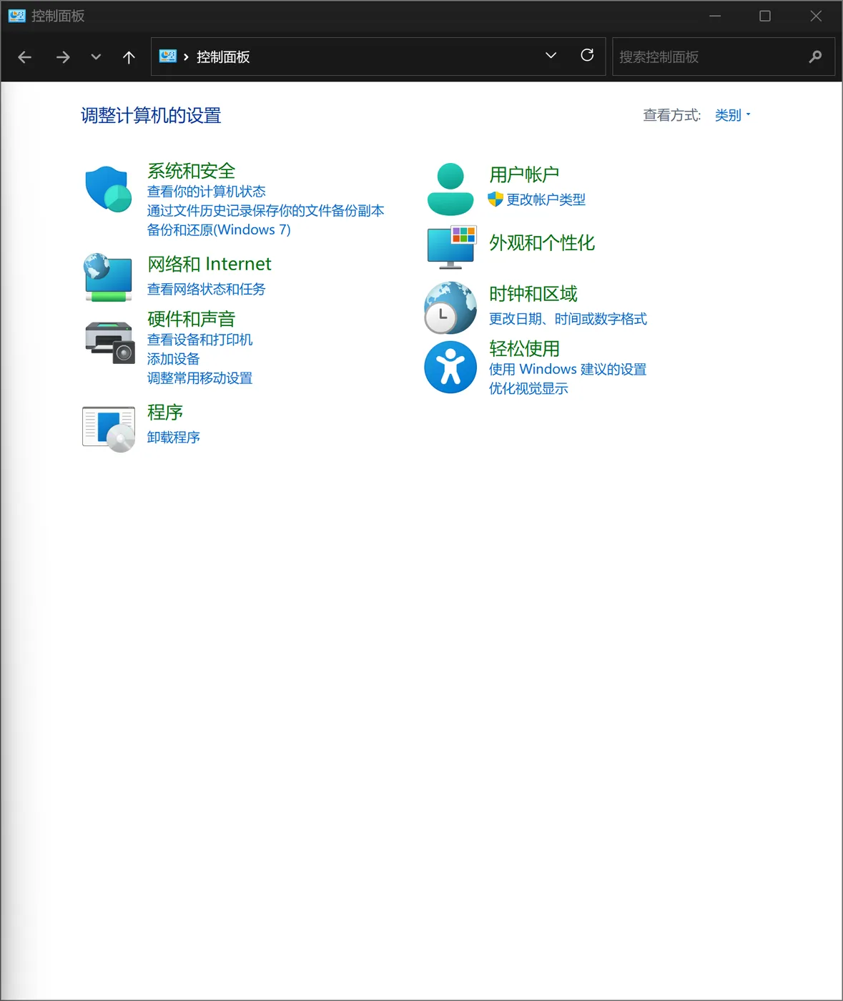The height and width of the screenshot is (1001, 843).
Task: Click 卸载程序 link
Action: coord(173,437)
